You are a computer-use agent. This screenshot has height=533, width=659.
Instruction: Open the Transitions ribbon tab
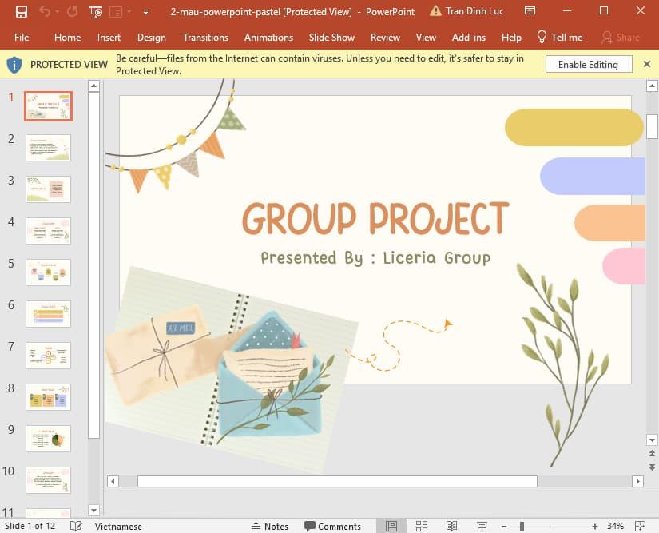click(205, 38)
